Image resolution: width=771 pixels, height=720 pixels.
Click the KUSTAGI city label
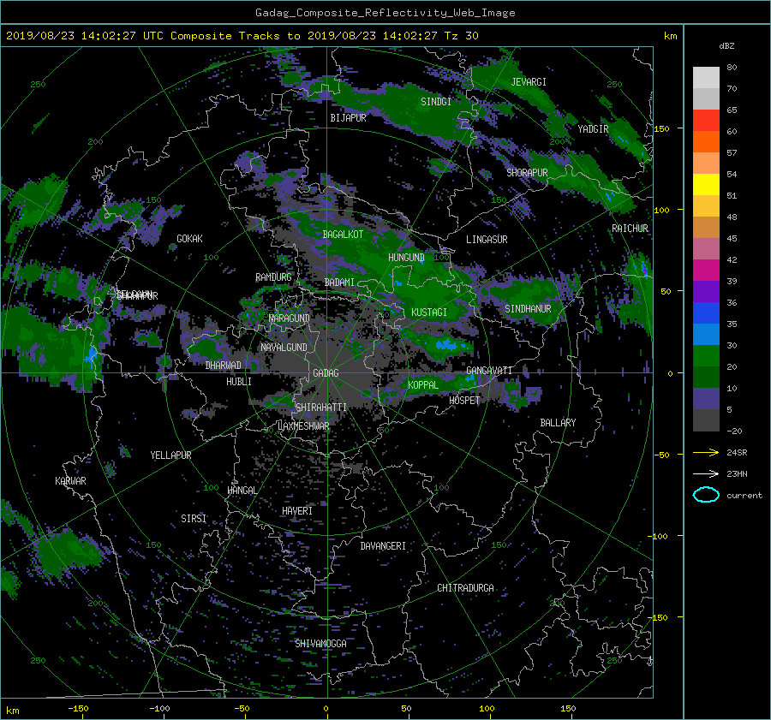click(429, 312)
